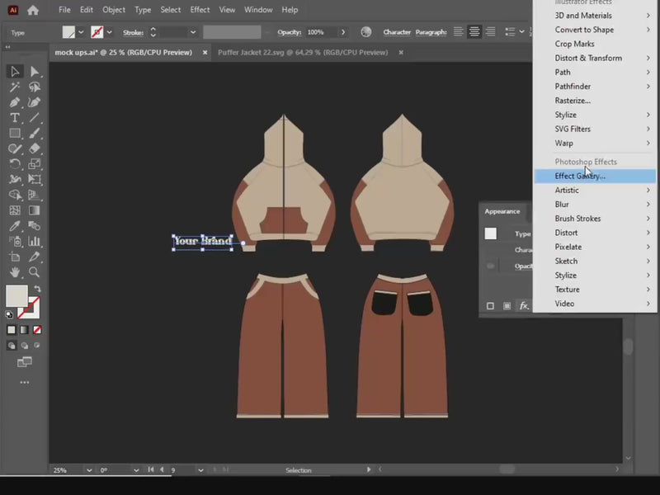Select the Direct Selection tool
The width and height of the screenshot is (660, 495).
(35, 72)
